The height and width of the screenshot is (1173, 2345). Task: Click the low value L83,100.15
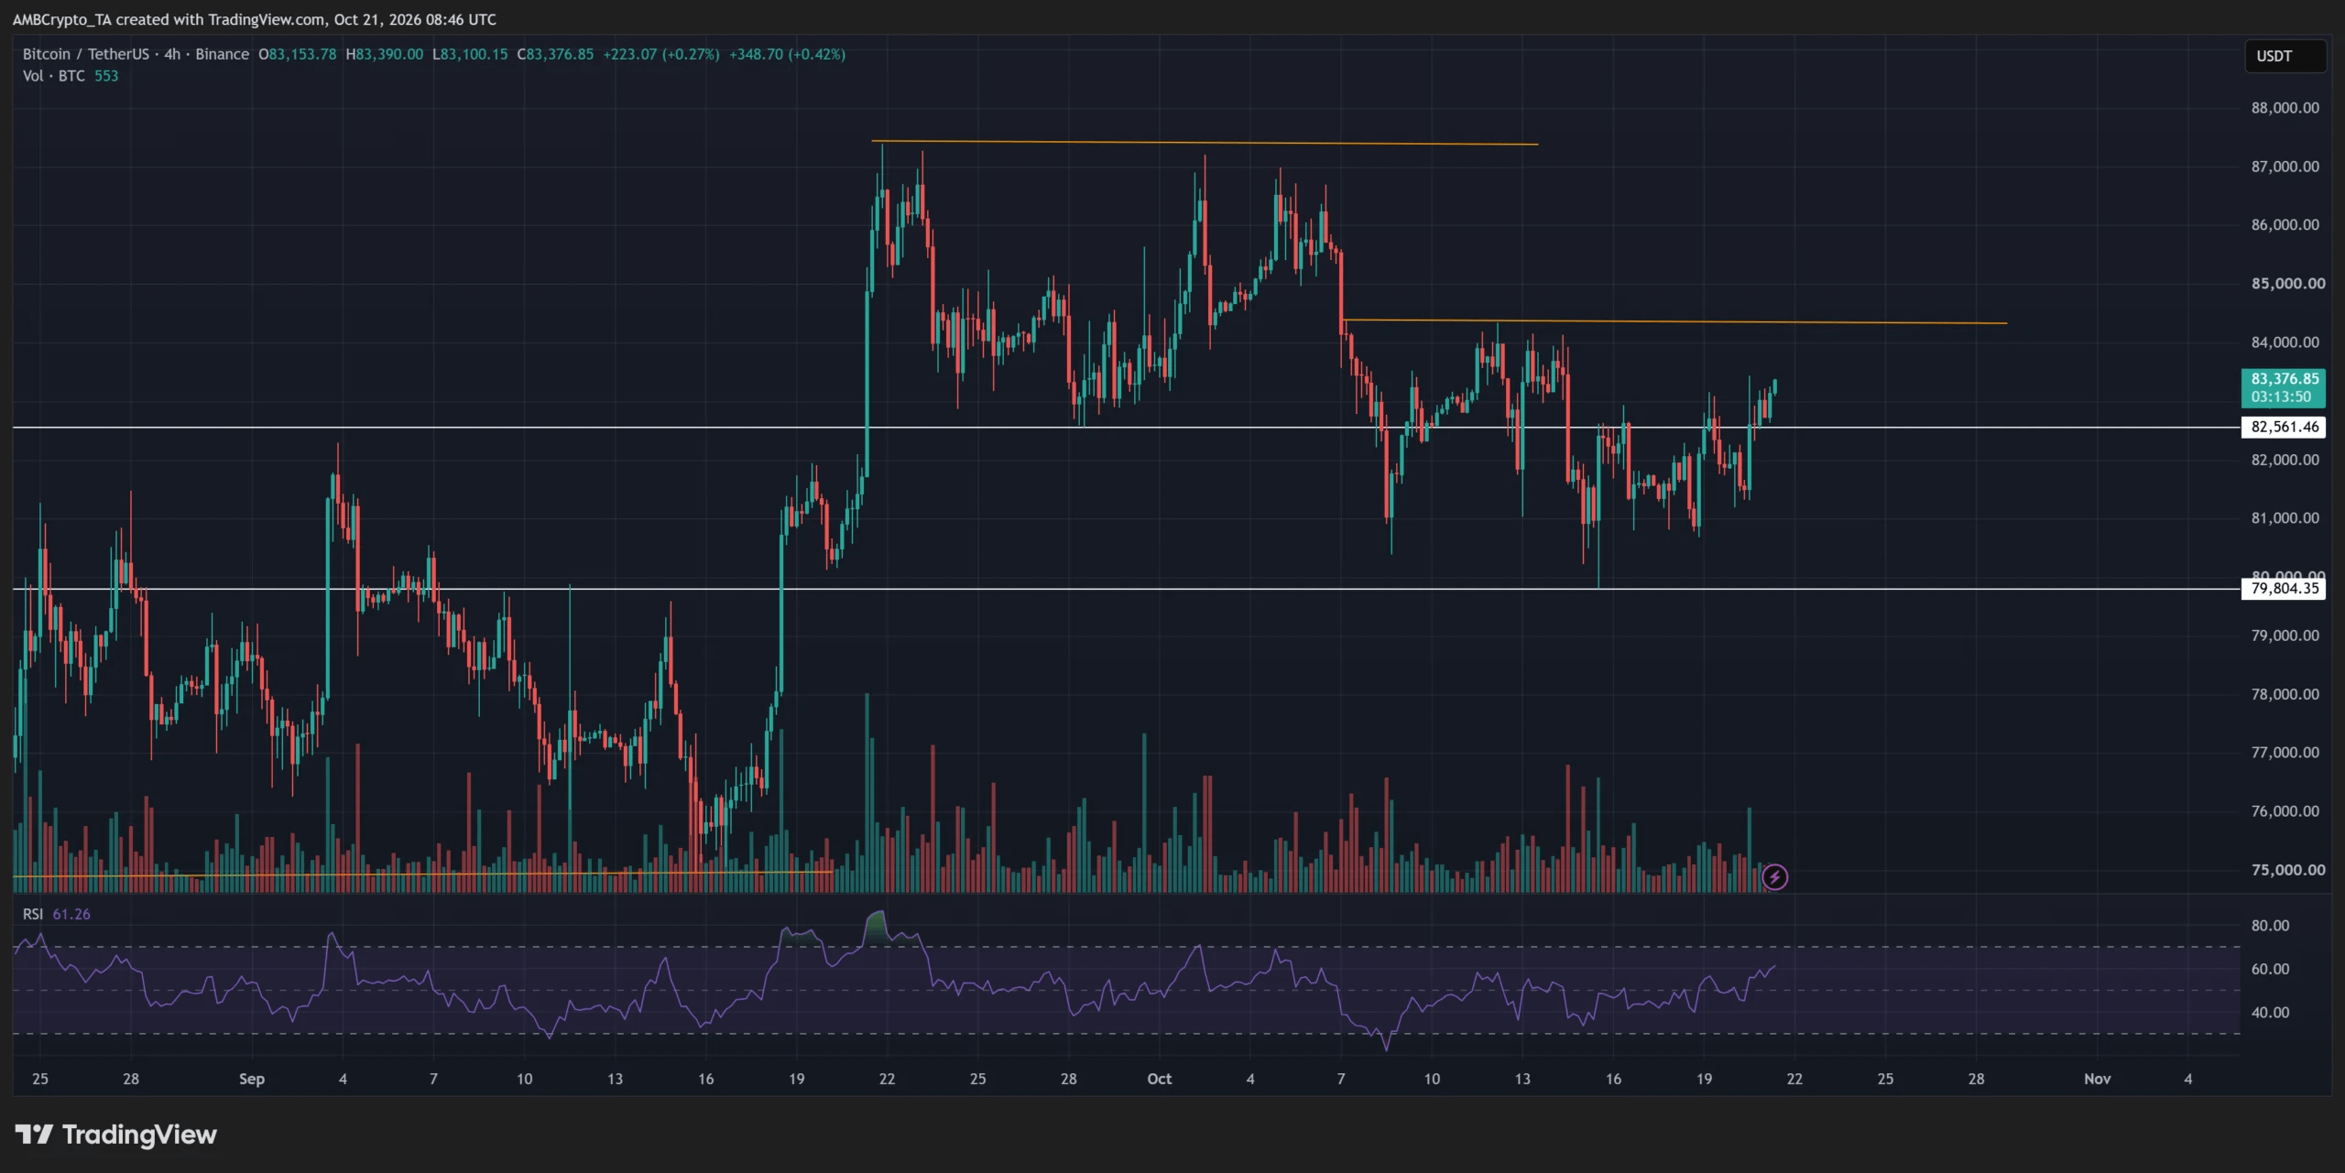click(470, 54)
